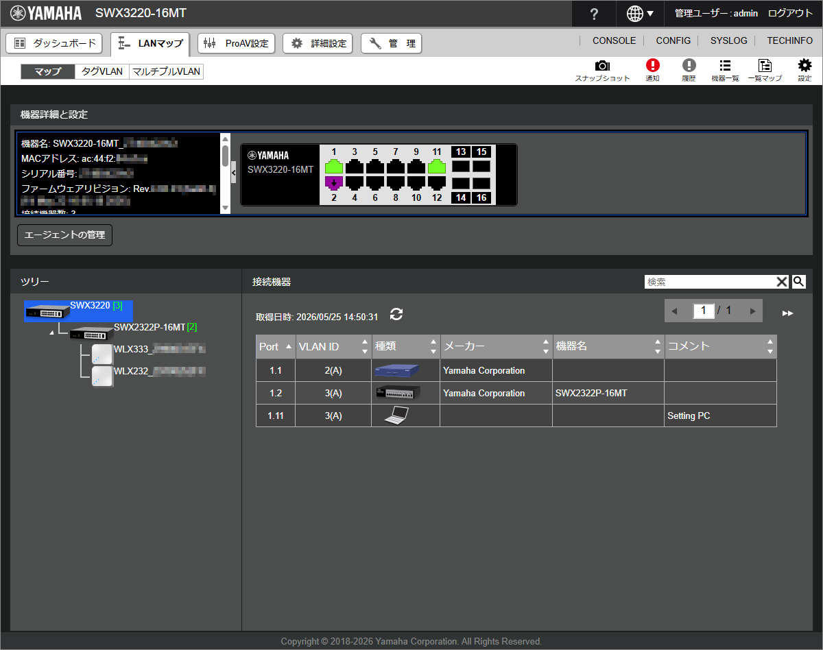This screenshot has height=650, width=823.
Task: Sort by the 機器名 column
Action: 608,347
